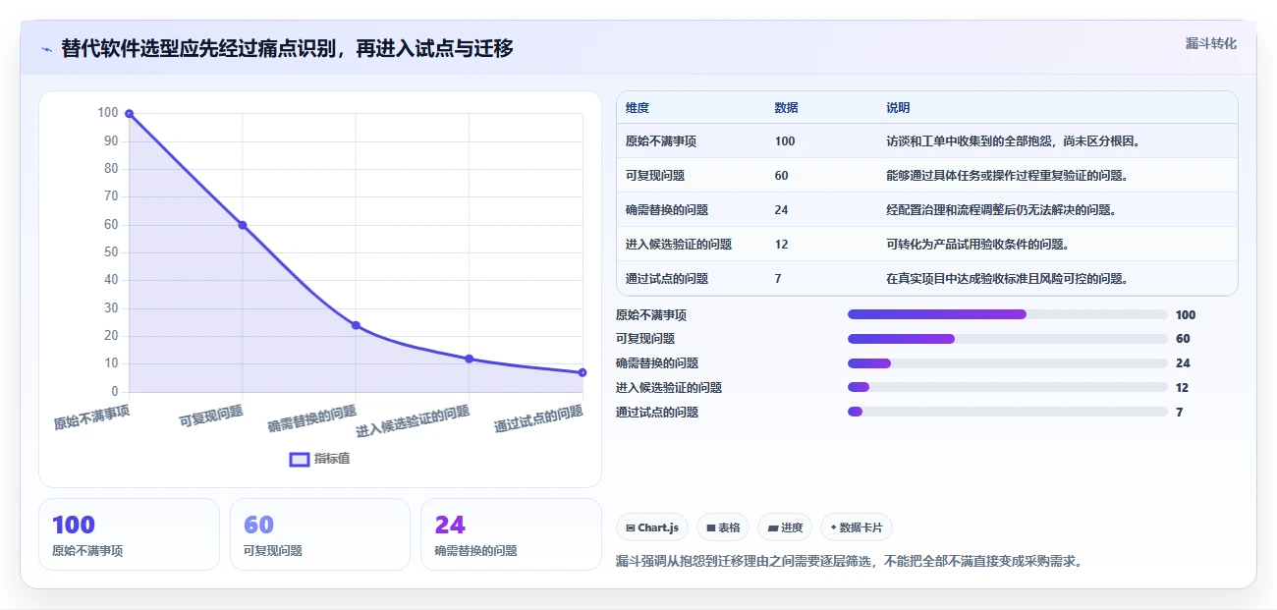Click the 可复现问题 progress list label
The width and height of the screenshot is (1277, 610).
pos(645,339)
